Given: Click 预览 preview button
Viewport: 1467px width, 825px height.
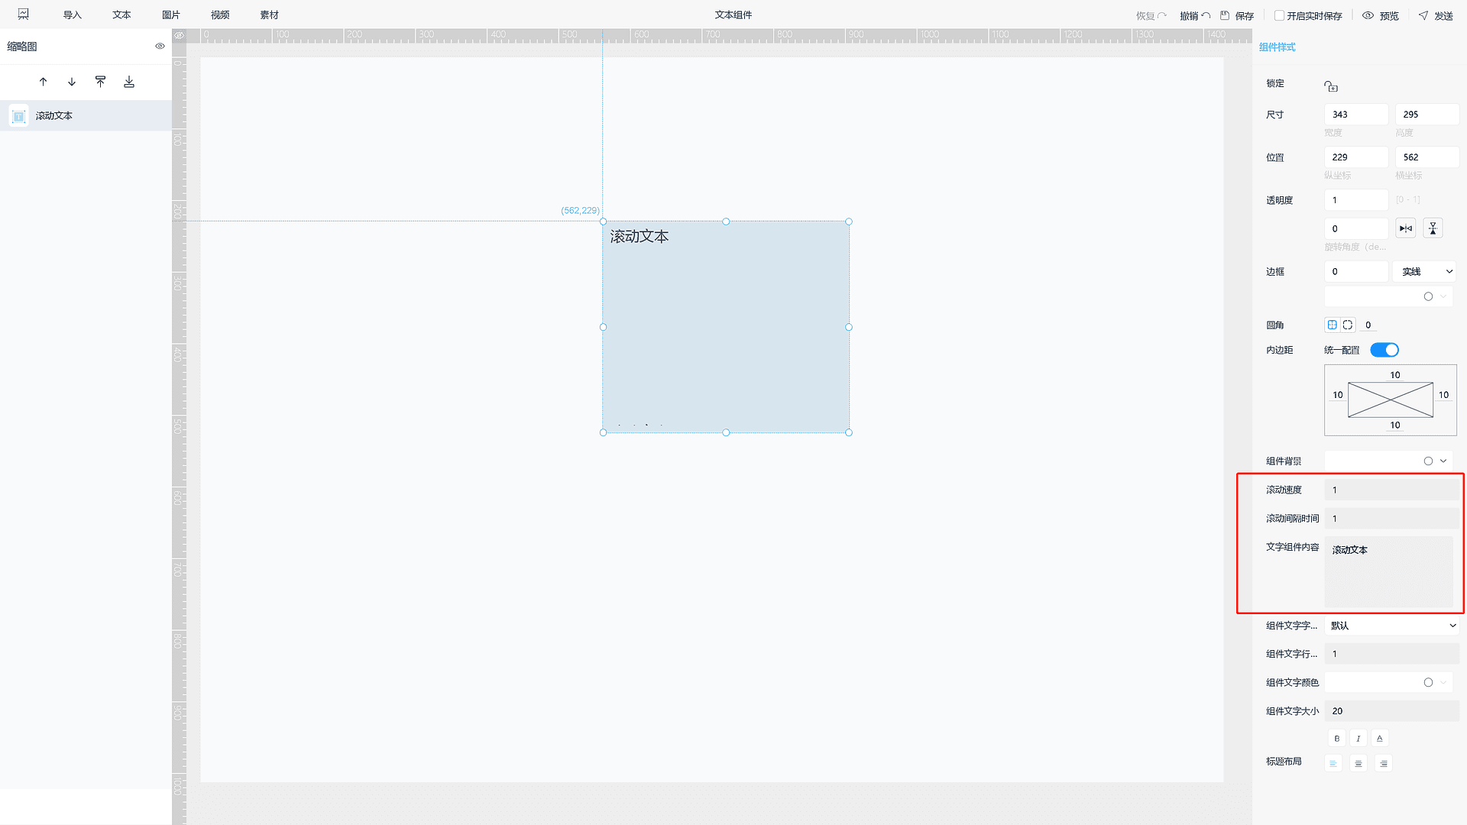Looking at the screenshot, I should pyautogui.click(x=1381, y=16).
